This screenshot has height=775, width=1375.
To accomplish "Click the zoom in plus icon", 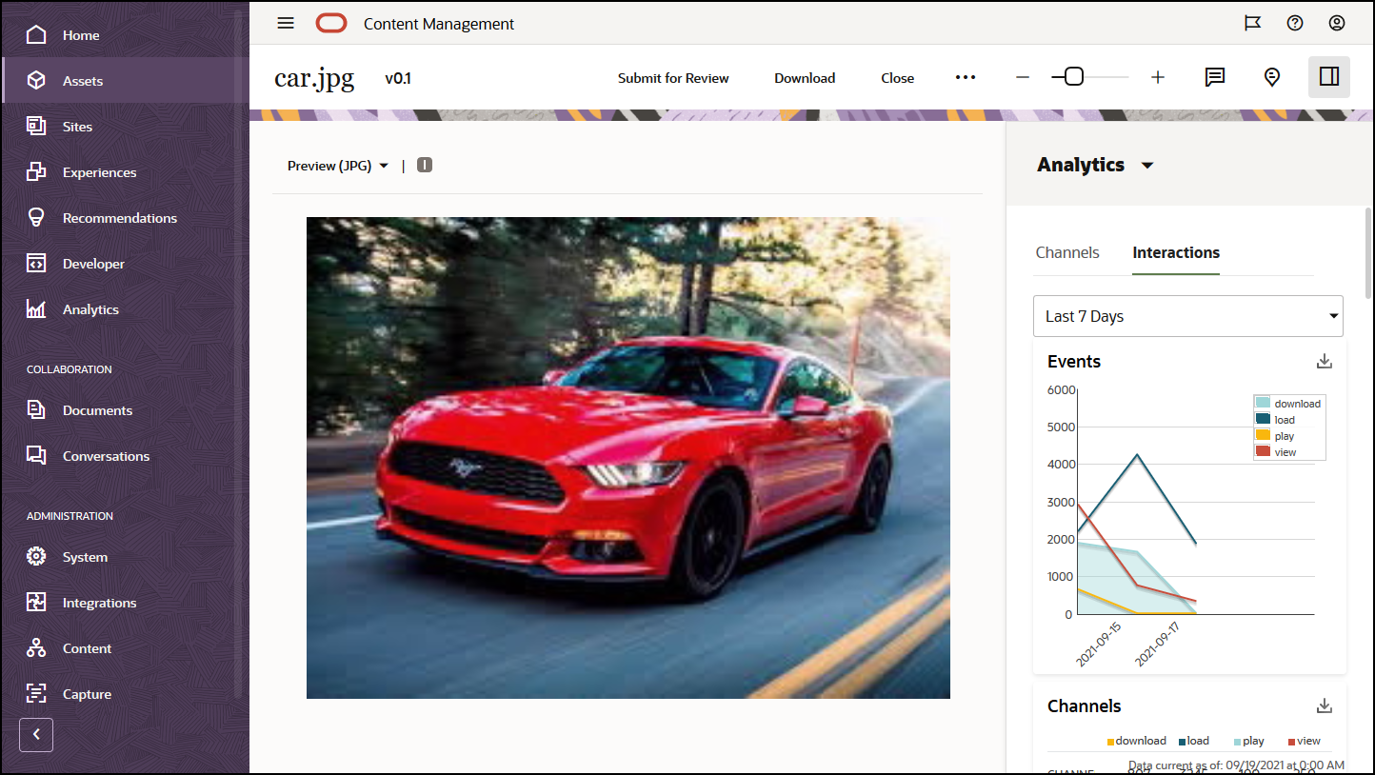I will (1158, 77).
